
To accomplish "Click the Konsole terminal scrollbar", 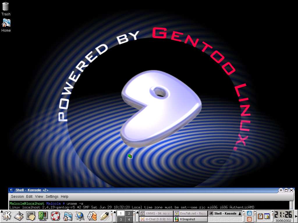I will tap(291, 205).
